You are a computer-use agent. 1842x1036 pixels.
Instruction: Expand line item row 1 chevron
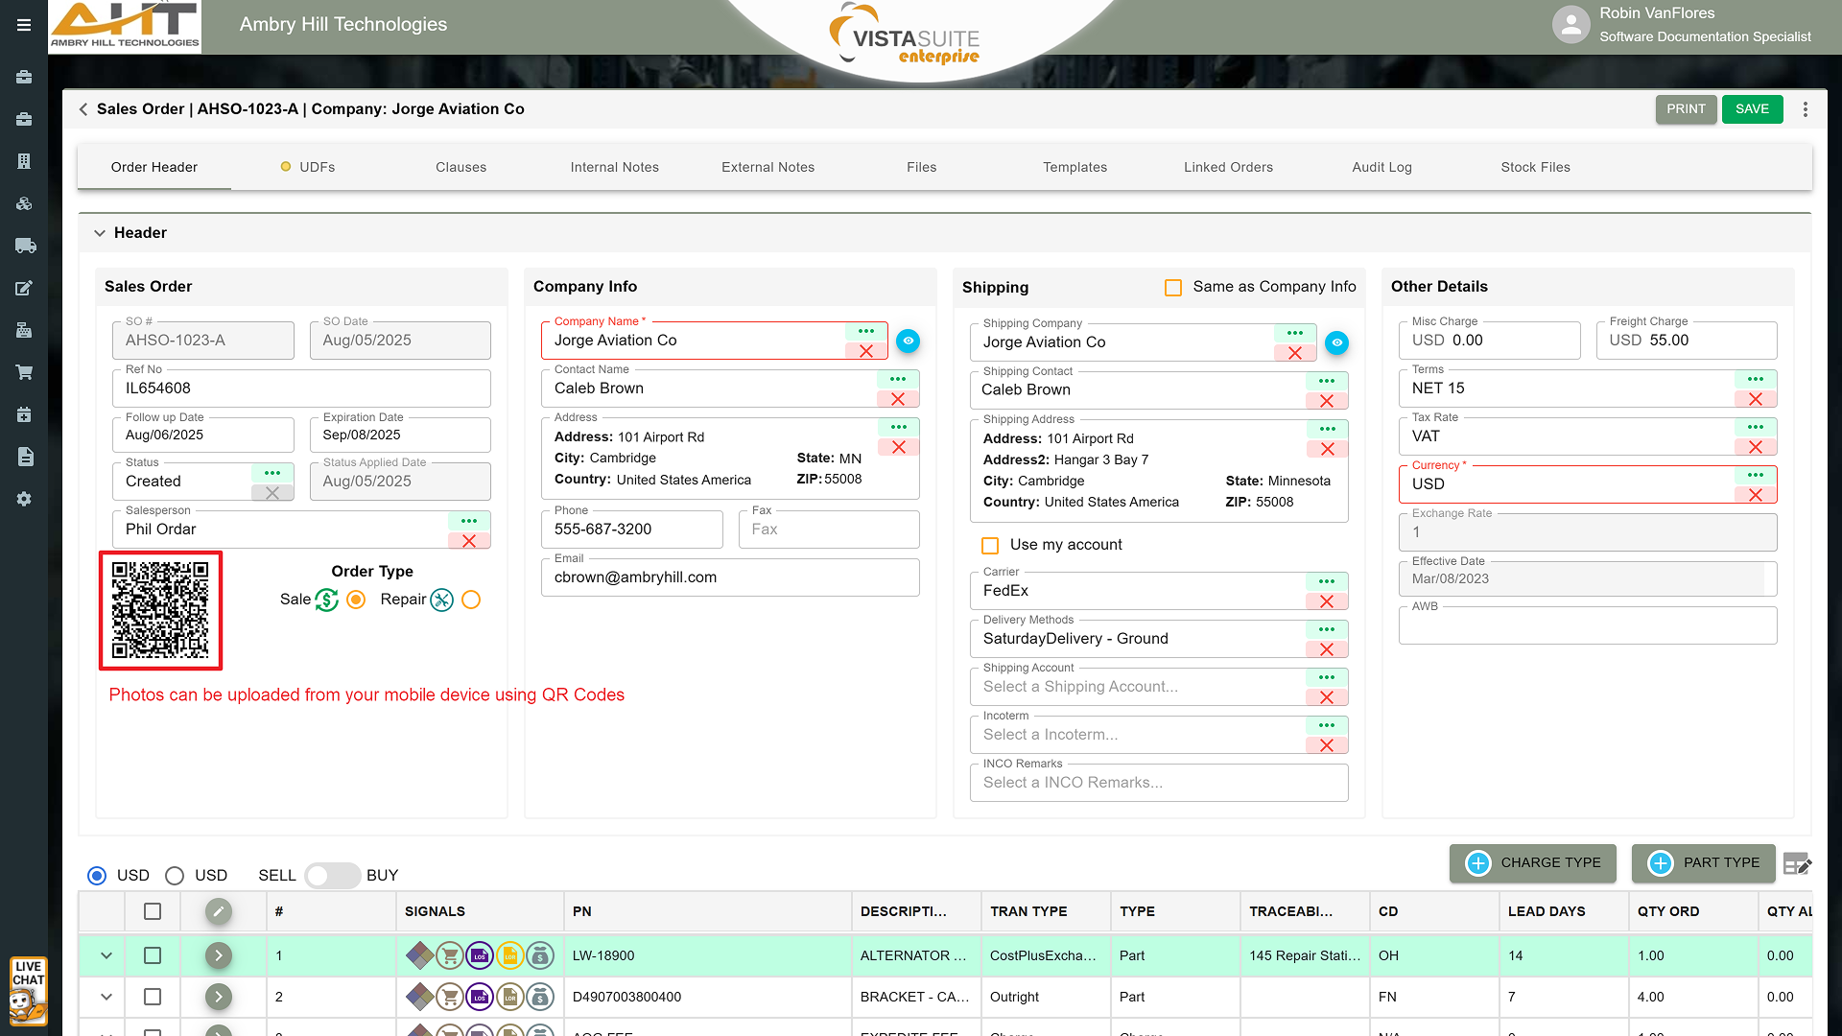click(106, 955)
